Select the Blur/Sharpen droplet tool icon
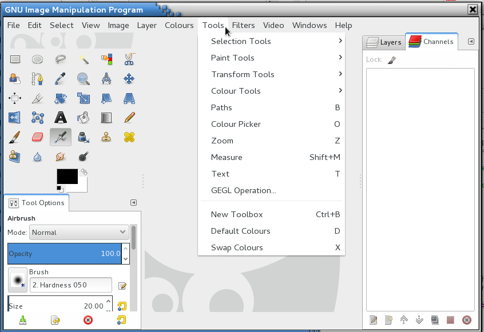The image size is (484, 332). [37, 157]
